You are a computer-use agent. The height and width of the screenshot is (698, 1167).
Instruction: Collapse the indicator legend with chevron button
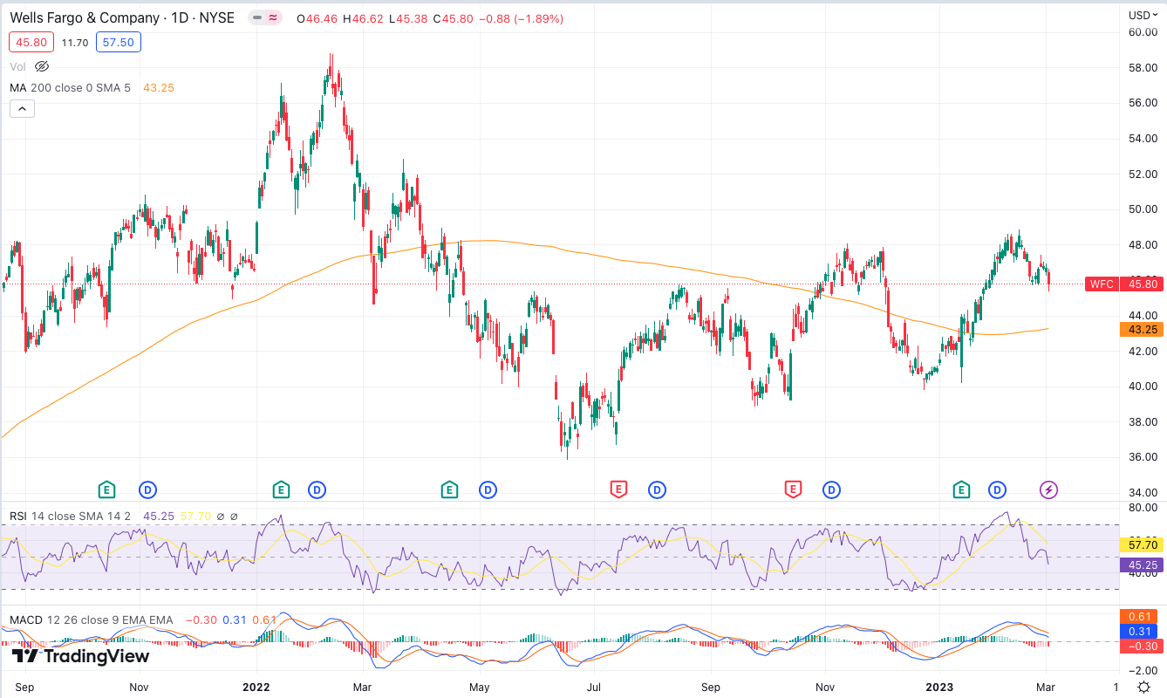(22, 108)
